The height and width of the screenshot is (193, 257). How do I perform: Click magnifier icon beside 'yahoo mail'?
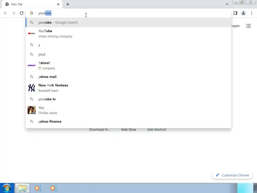tap(32, 77)
